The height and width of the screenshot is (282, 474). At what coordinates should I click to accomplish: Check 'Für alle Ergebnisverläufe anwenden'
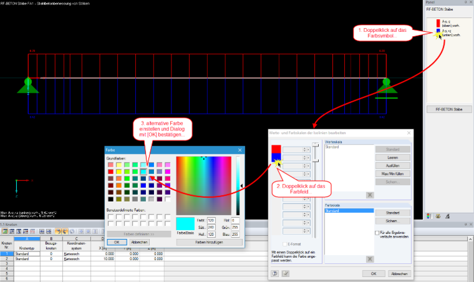377,233
